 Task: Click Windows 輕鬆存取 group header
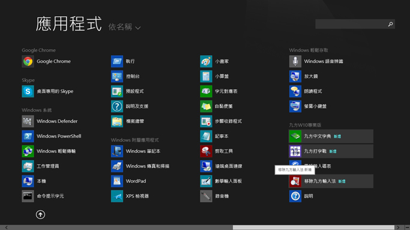click(x=309, y=50)
